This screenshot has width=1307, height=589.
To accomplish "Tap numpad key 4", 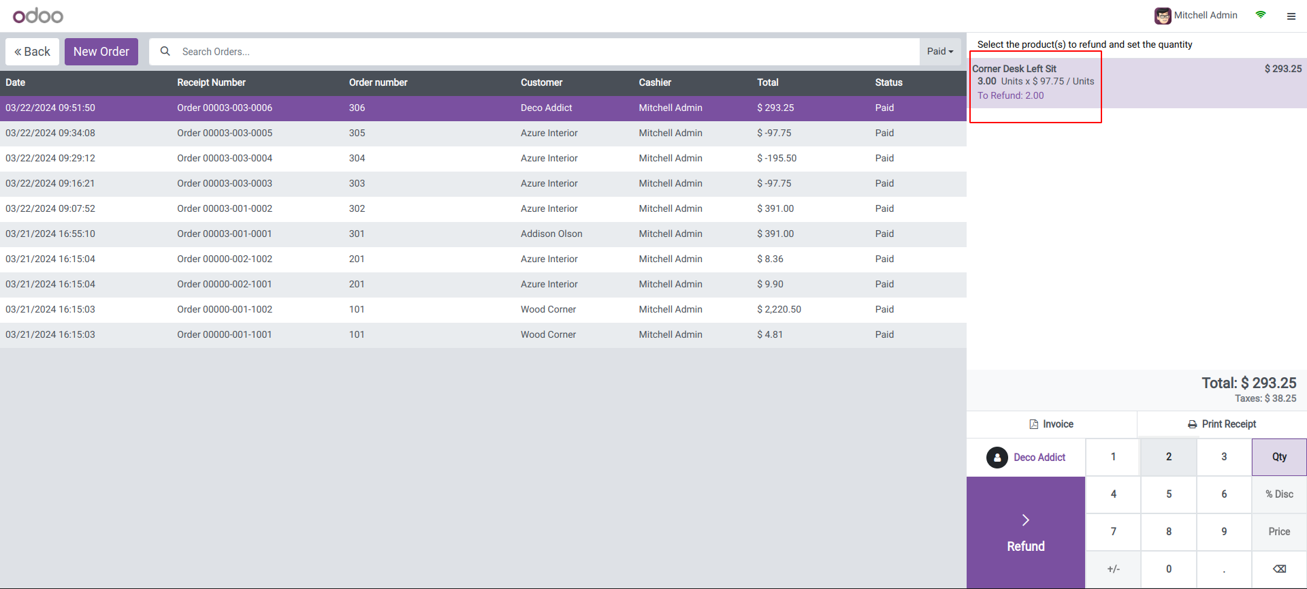I will (x=1113, y=494).
